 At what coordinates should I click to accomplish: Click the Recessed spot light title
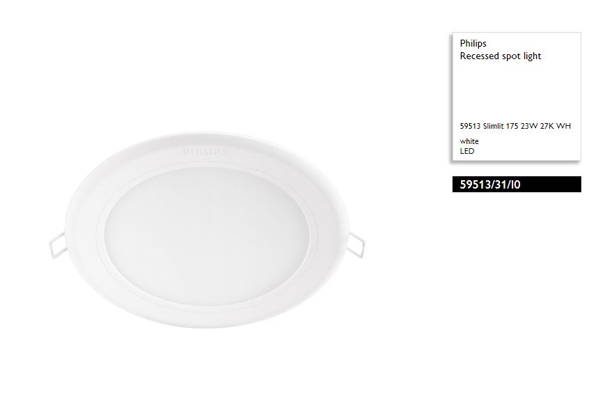coord(501,56)
